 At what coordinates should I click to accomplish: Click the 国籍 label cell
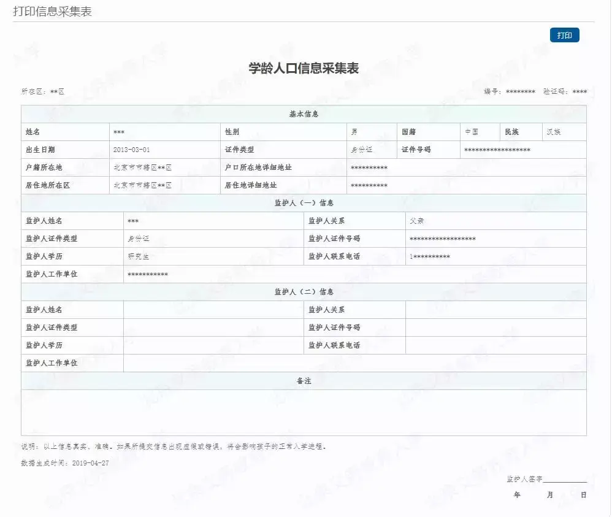coord(429,132)
